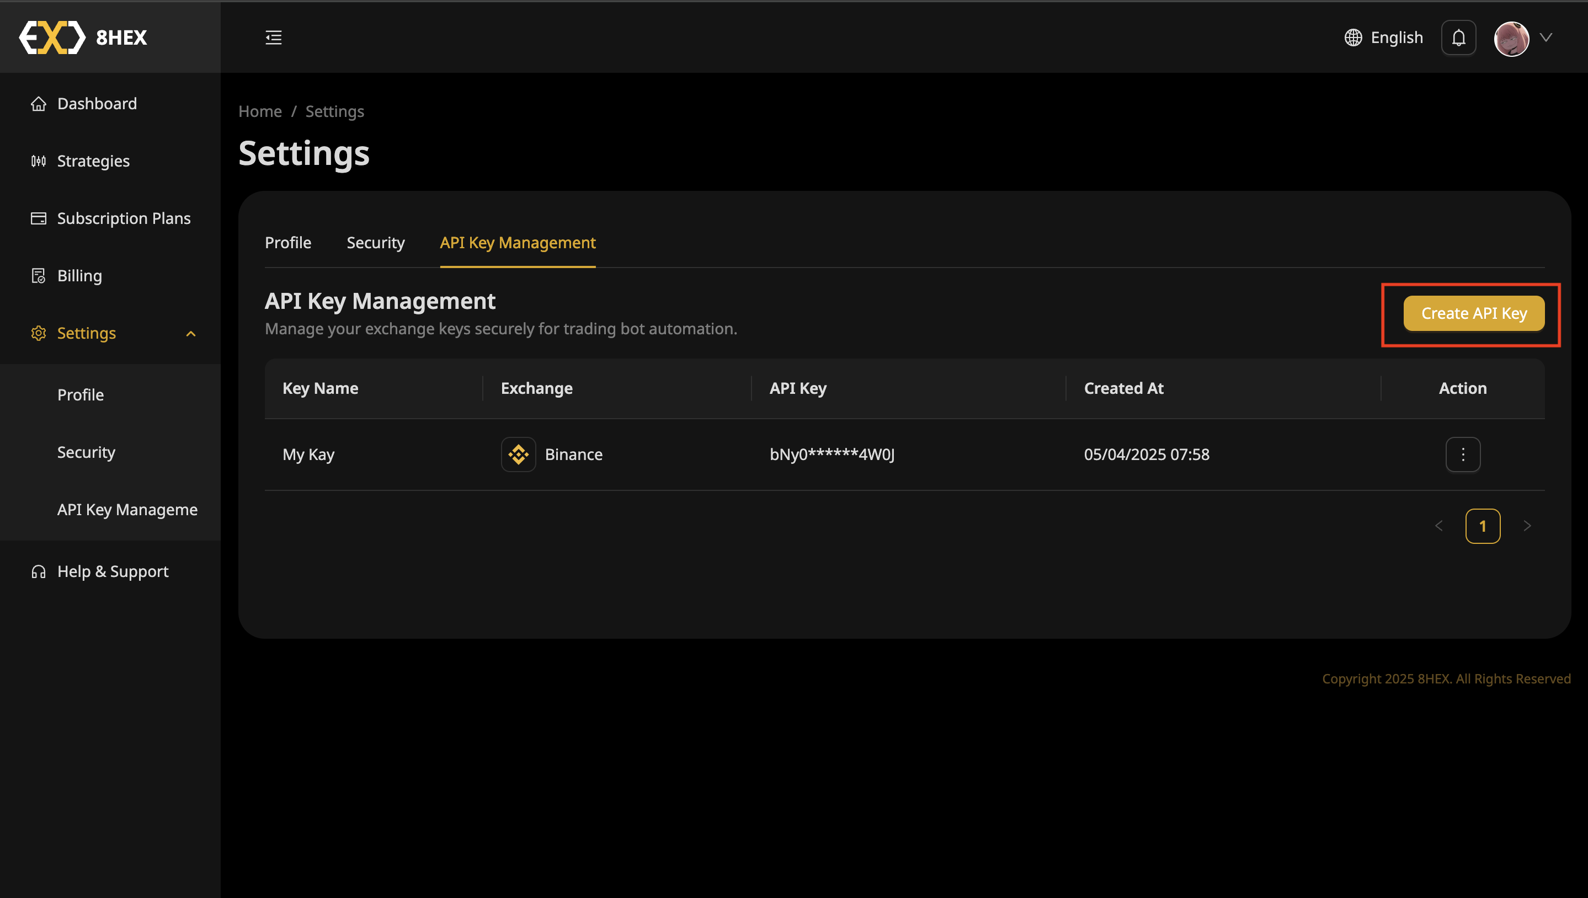Image resolution: width=1588 pixels, height=898 pixels.
Task: Select page 1 in pagination
Action: pyautogui.click(x=1483, y=526)
